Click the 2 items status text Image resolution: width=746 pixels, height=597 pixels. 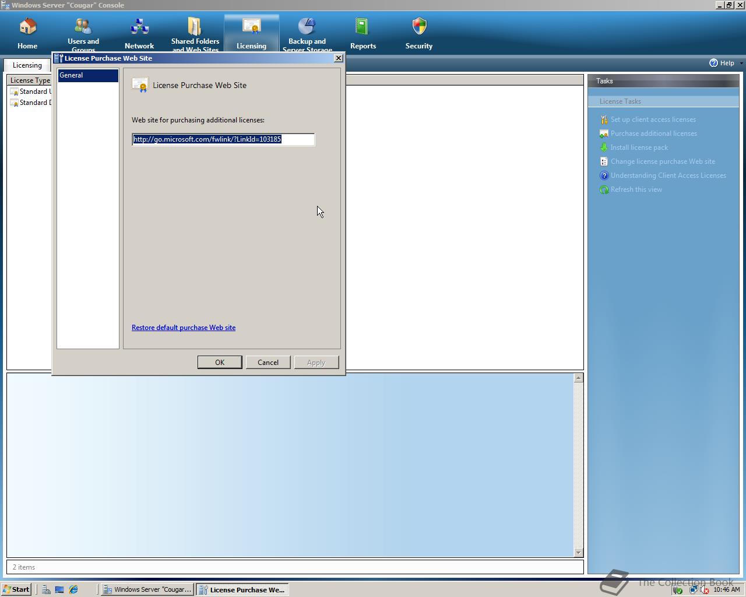click(x=24, y=567)
